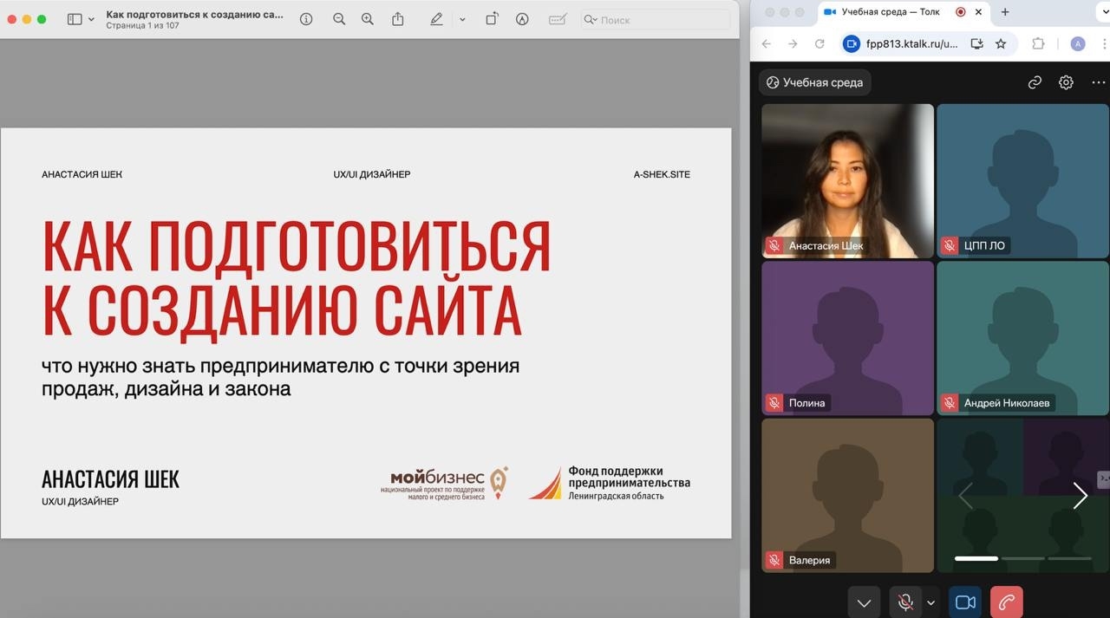Open microphone device options arrow
Image resolution: width=1110 pixels, height=618 pixels.
click(931, 602)
